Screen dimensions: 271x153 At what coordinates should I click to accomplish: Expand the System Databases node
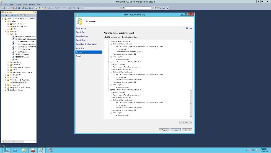[8, 24]
